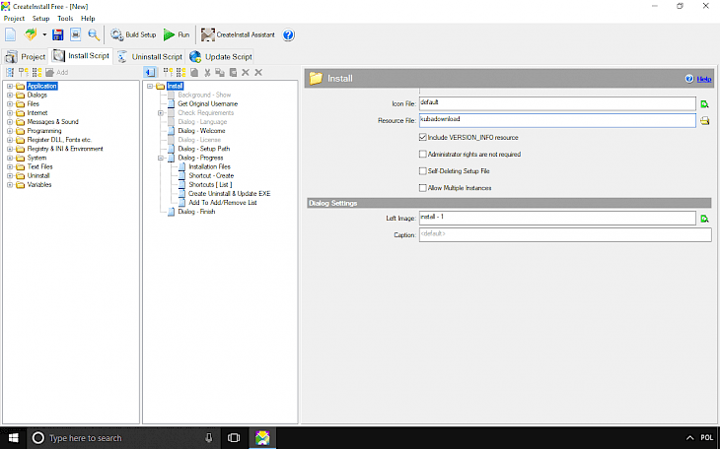Expand the Files folder node
Viewport: 720px width, 449px height.
10,104
